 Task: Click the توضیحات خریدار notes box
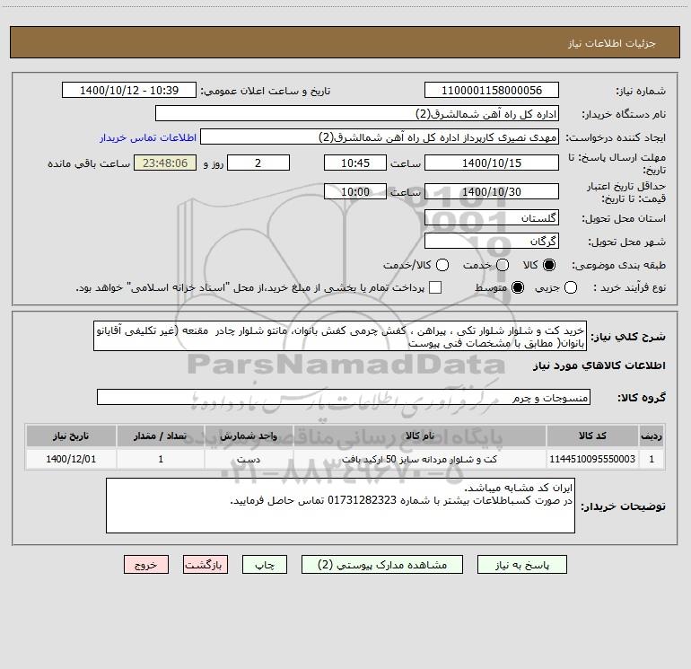tap(340, 506)
